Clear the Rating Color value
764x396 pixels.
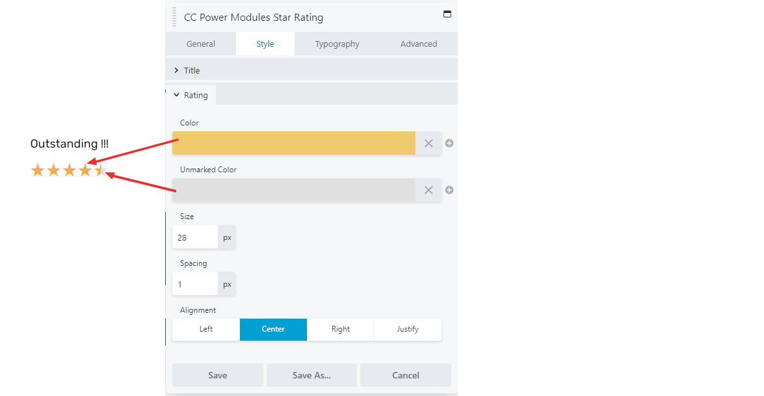[428, 143]
